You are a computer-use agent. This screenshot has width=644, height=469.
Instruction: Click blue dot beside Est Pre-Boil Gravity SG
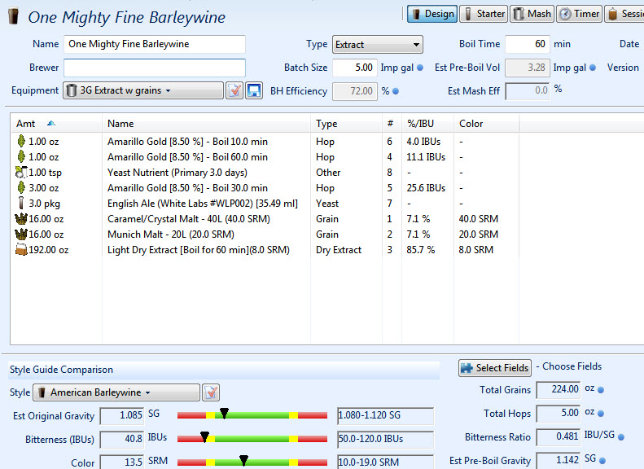[x=602, y=460]
